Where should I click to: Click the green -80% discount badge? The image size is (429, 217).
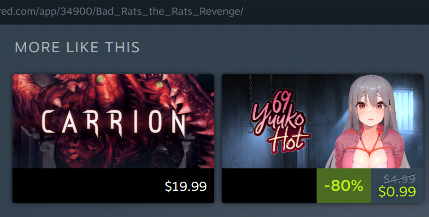coord(344,186)
